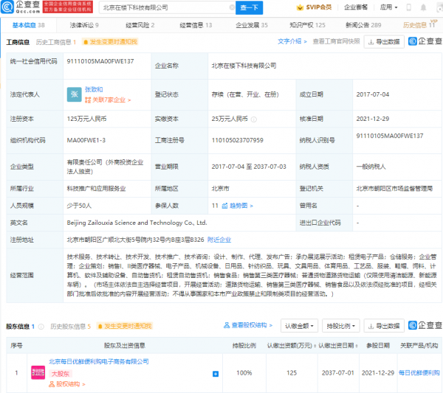443x393 pixels.
Task: Click the 企查查 logo beside shareholder export
Action: [425, 326]
